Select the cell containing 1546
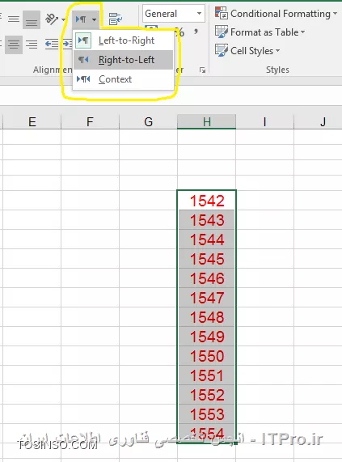This screenshot has width=342, height=462. coord(207,278)
